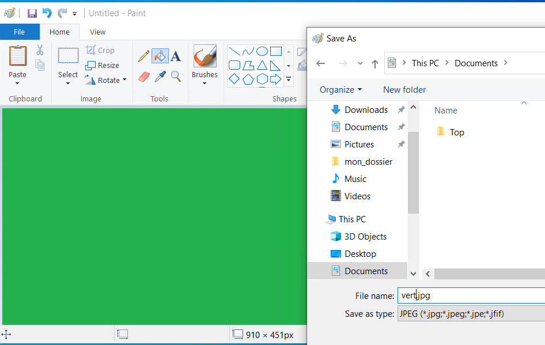Select the Fill with color bucket tool
This screenshot has width=545, height=345.
160,56
